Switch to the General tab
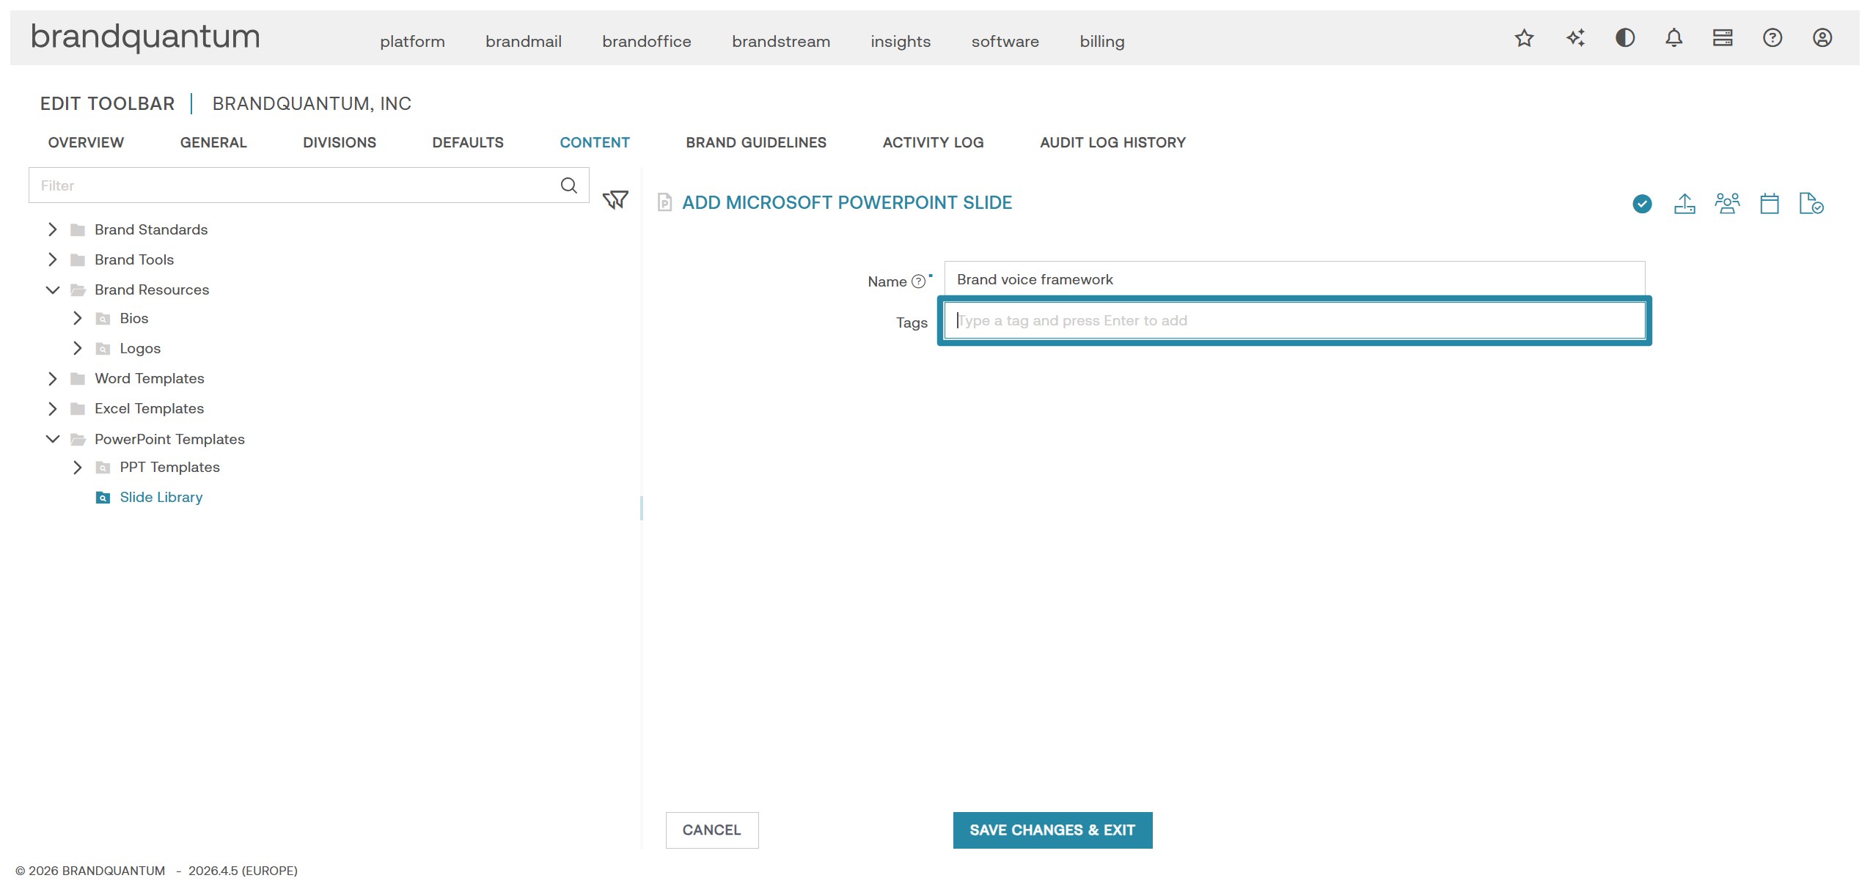Viewport: 1870px width, 889px height. tap(213, 142)
